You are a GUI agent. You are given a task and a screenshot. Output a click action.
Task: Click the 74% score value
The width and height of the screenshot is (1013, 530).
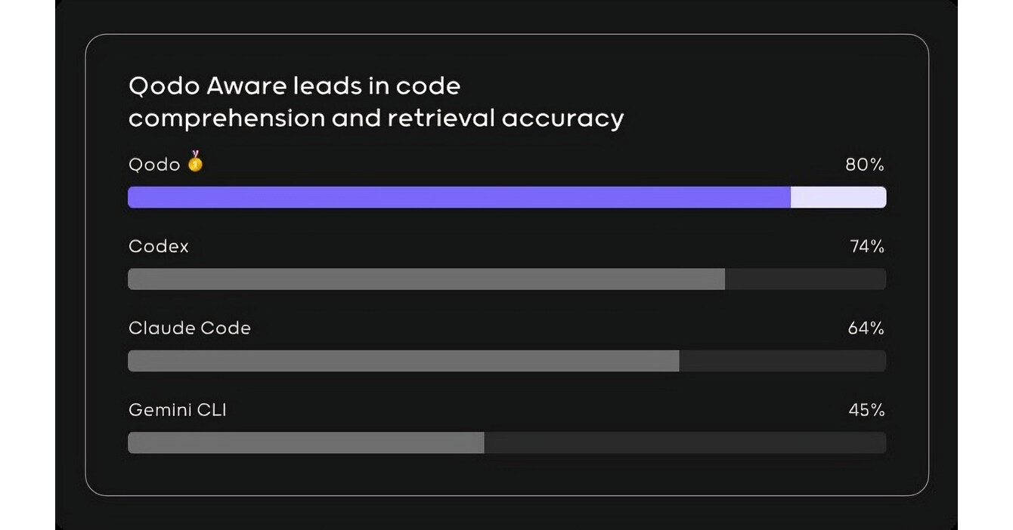pyautogui.click(x=866, y=246)
